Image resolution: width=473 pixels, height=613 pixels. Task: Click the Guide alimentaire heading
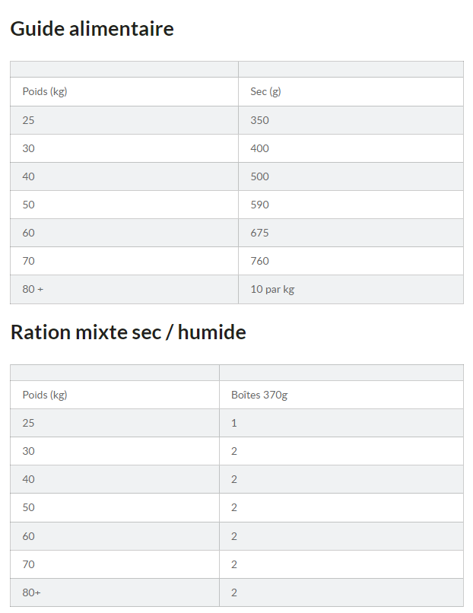pyautogui.click(x=91, y=29)
